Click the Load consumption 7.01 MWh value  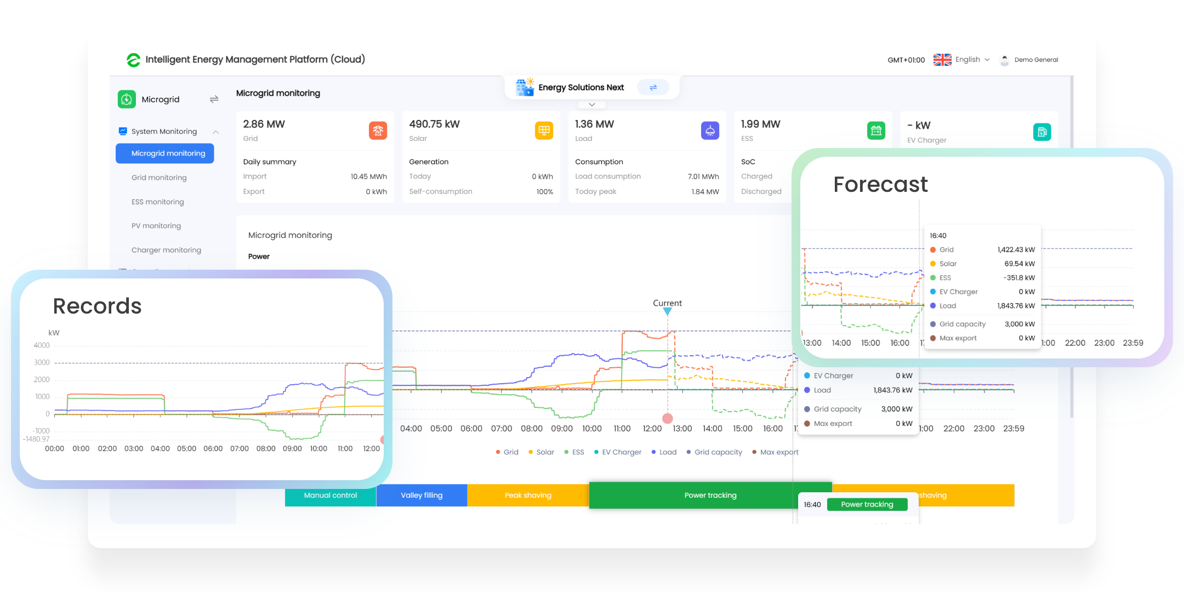click(x=703, y=177)
